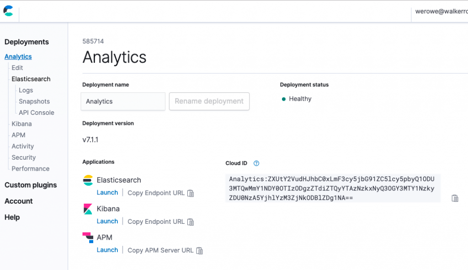
Task: Open APM in the sidebar
Action: [18, 135]
